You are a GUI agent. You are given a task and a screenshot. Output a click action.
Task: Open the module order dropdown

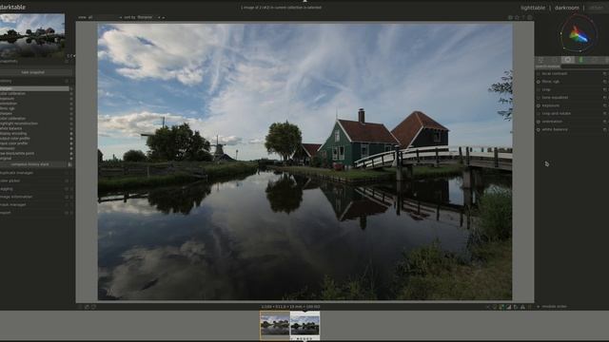552,307
